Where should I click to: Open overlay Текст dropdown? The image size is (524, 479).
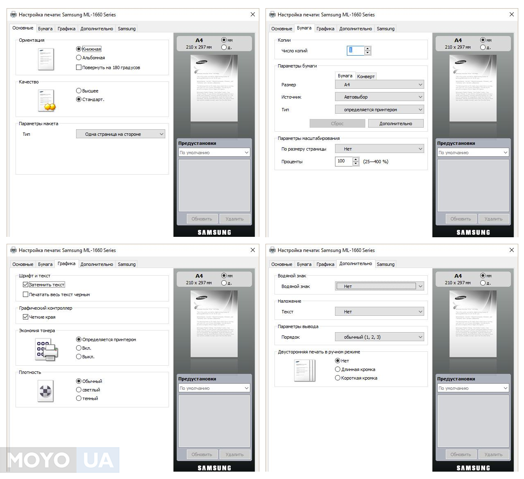(380, 312)
